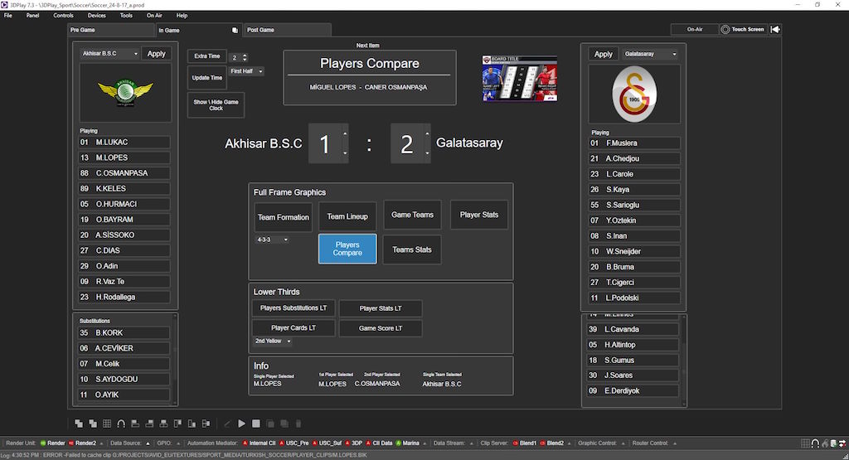The width and height of the screenshot is (849, 460).
Task: Increase the extra time value
Action: [x=245, y=56]
